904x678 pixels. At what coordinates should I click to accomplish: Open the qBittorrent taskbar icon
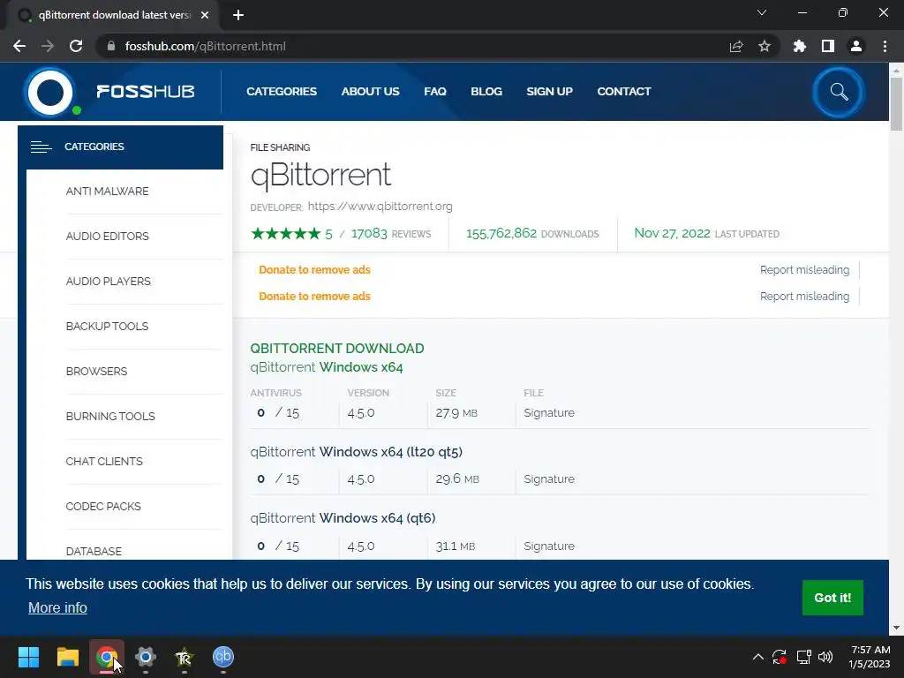(x=223, y=657)
